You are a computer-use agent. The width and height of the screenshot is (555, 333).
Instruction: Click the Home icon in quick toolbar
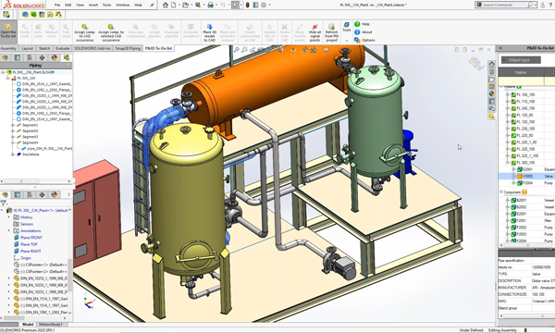[x=166, y=5]
